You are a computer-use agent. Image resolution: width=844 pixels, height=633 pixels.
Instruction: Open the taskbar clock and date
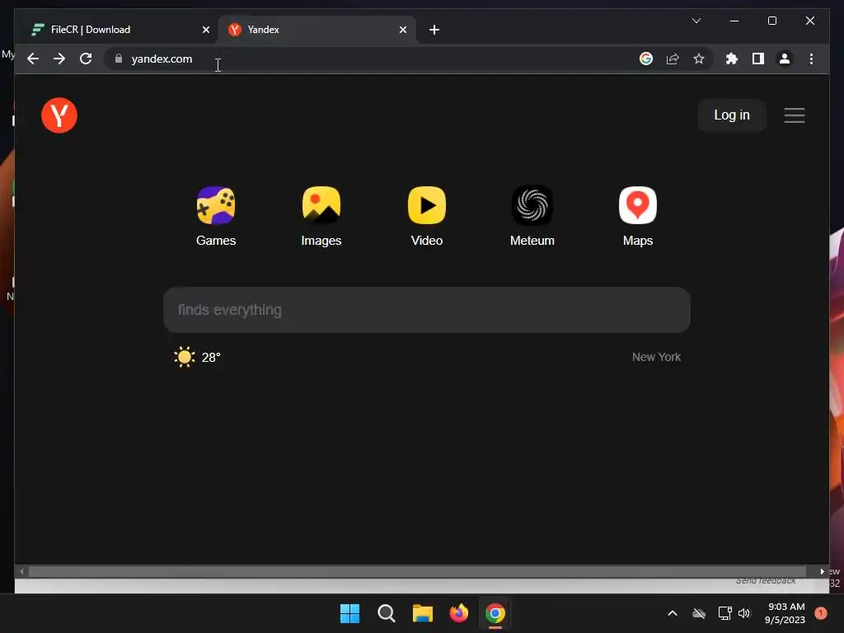coord(785,613)
